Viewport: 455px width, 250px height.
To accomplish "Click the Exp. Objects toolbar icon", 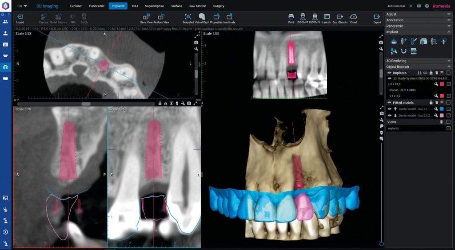I will 340,17.
